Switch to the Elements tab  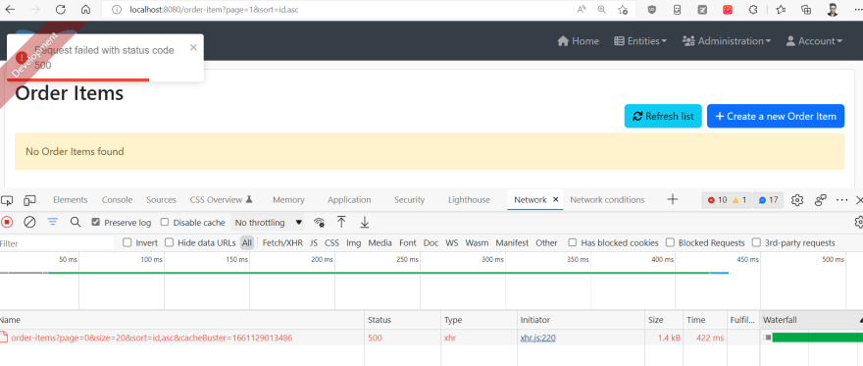point(70,200)
